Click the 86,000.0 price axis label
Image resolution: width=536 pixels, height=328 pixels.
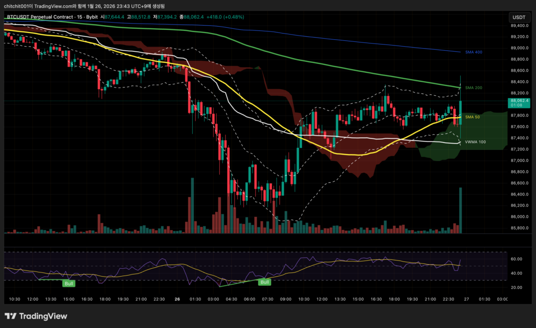coord(518,216)
